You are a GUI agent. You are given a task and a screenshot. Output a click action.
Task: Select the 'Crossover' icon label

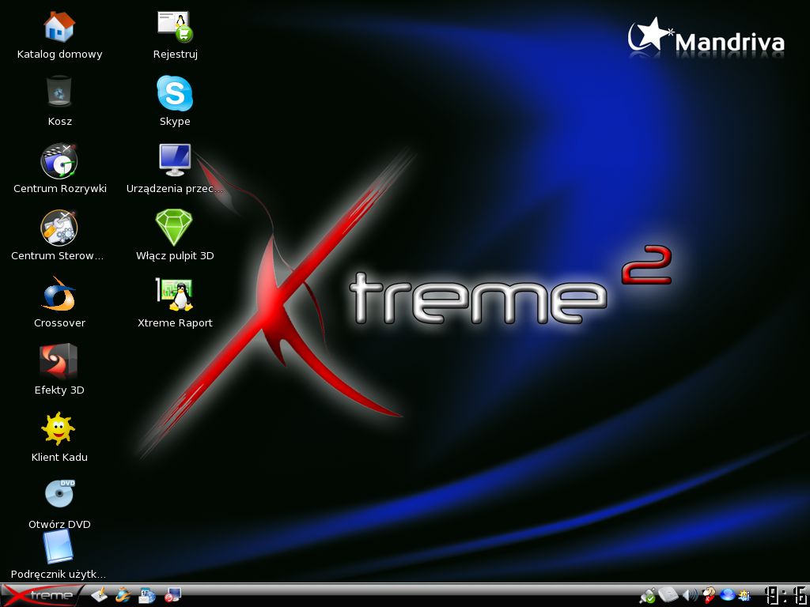click(x=59, y=323)
